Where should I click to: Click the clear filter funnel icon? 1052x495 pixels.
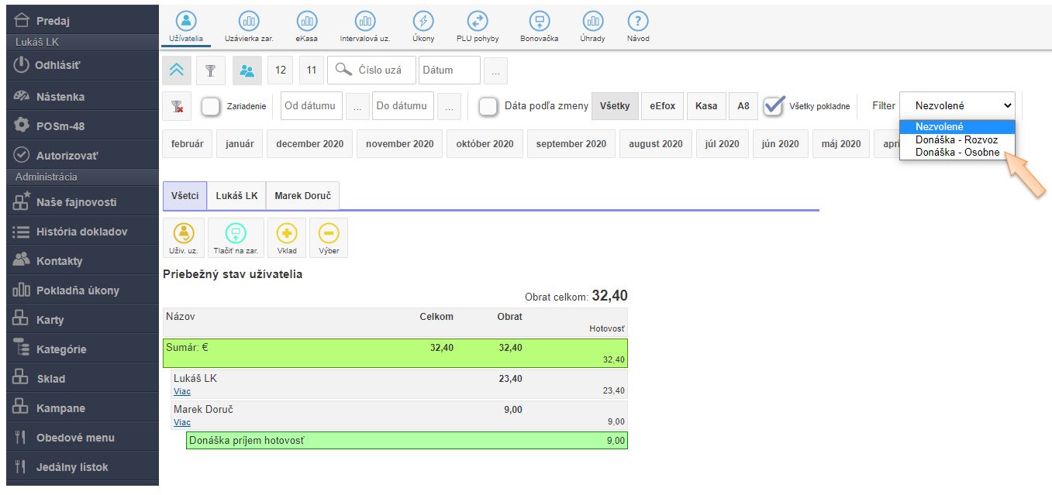177,106
